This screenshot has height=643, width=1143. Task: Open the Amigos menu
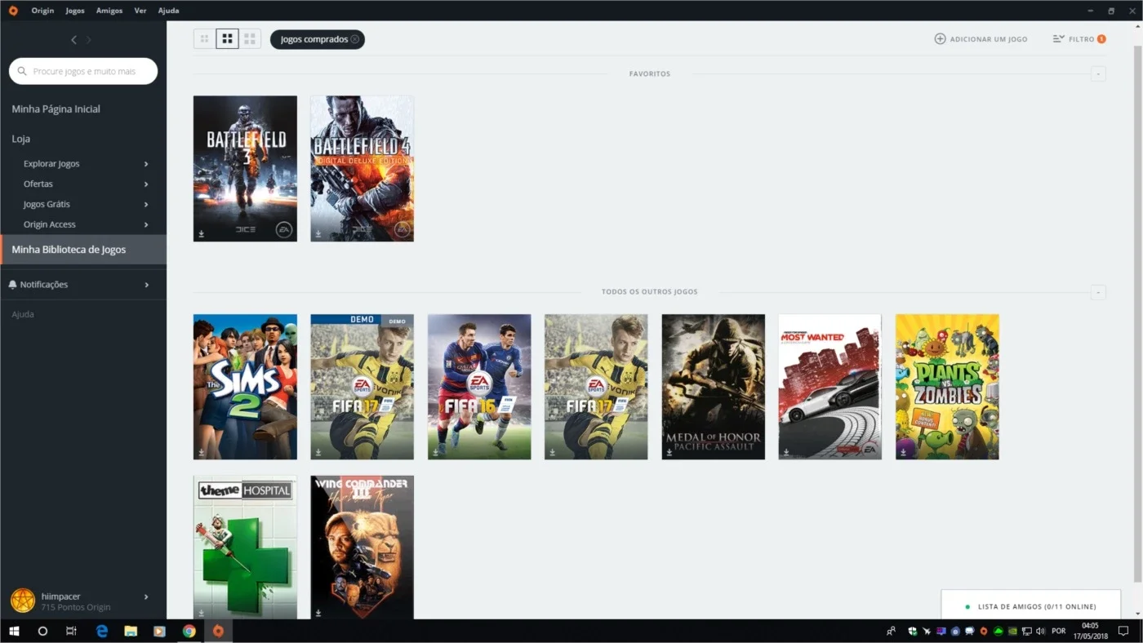pyautogui.click(x=109, y=11)
